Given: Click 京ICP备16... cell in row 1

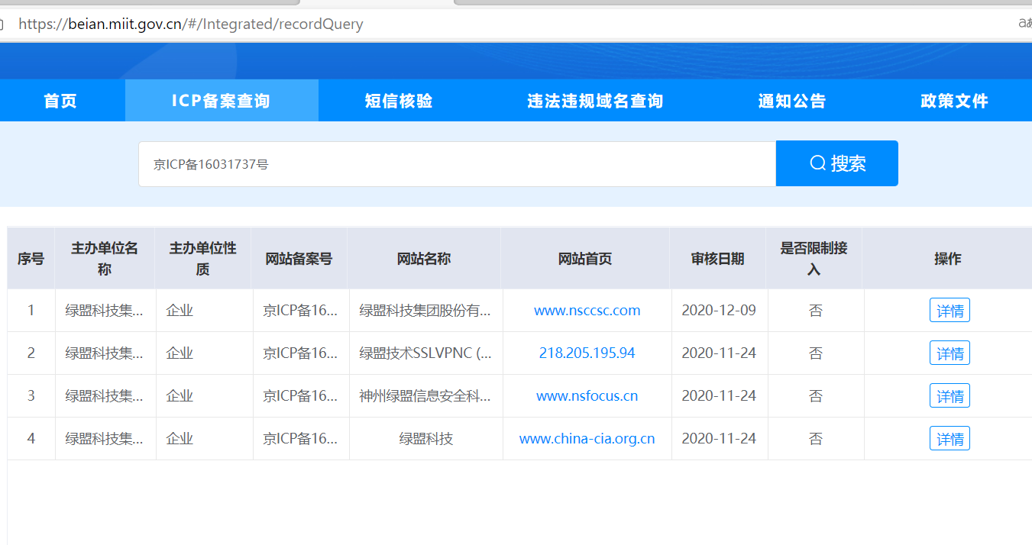Looking at the screenshot, I should 300,311.
